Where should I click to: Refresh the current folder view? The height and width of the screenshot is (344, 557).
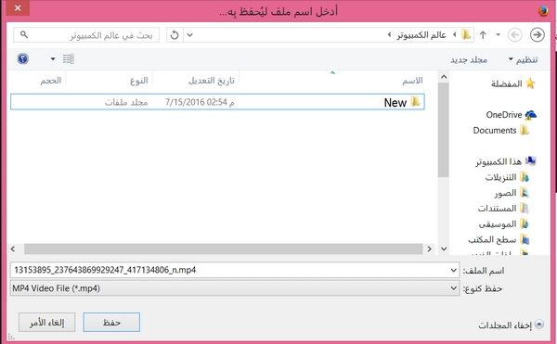175,34
